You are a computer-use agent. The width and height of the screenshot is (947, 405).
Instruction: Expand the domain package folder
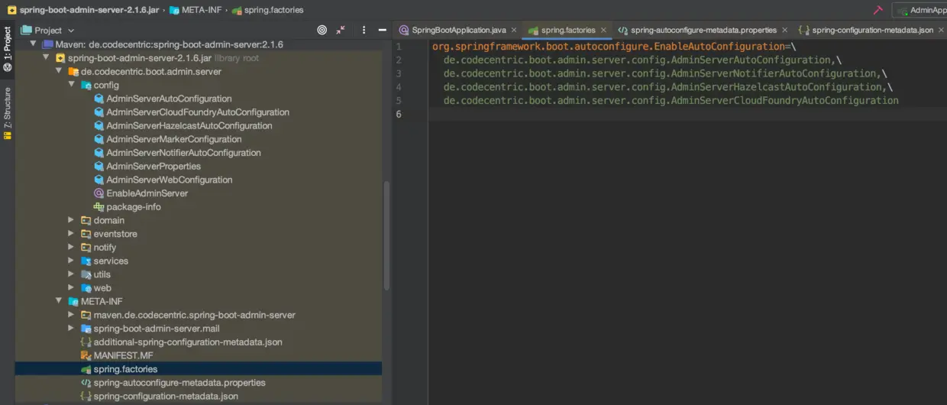point(71,220)
